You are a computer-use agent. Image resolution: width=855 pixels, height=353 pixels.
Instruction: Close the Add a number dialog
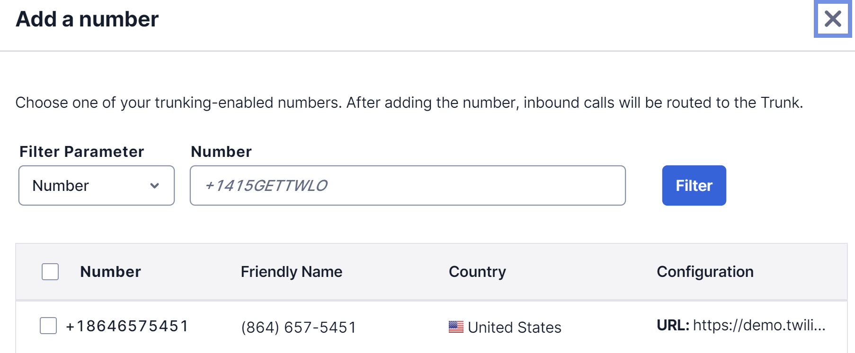point(833,19)
